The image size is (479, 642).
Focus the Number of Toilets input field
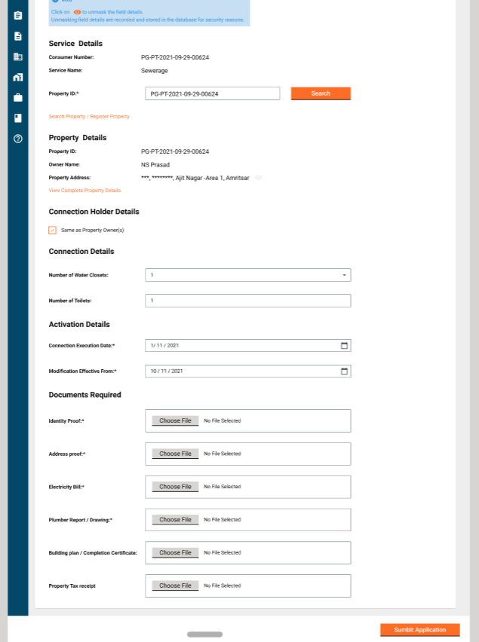(247, 301)
